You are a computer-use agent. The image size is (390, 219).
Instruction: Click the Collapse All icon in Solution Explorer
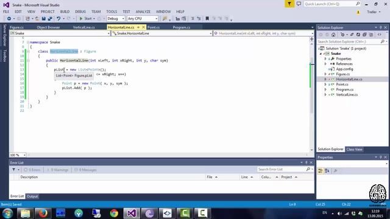[364, 35]
